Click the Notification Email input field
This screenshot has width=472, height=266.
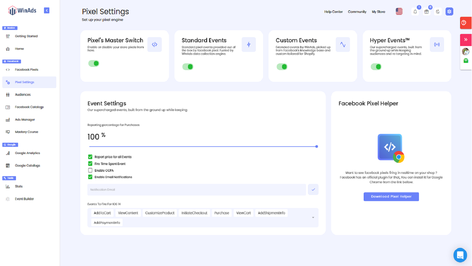click(x=196, y=190)
